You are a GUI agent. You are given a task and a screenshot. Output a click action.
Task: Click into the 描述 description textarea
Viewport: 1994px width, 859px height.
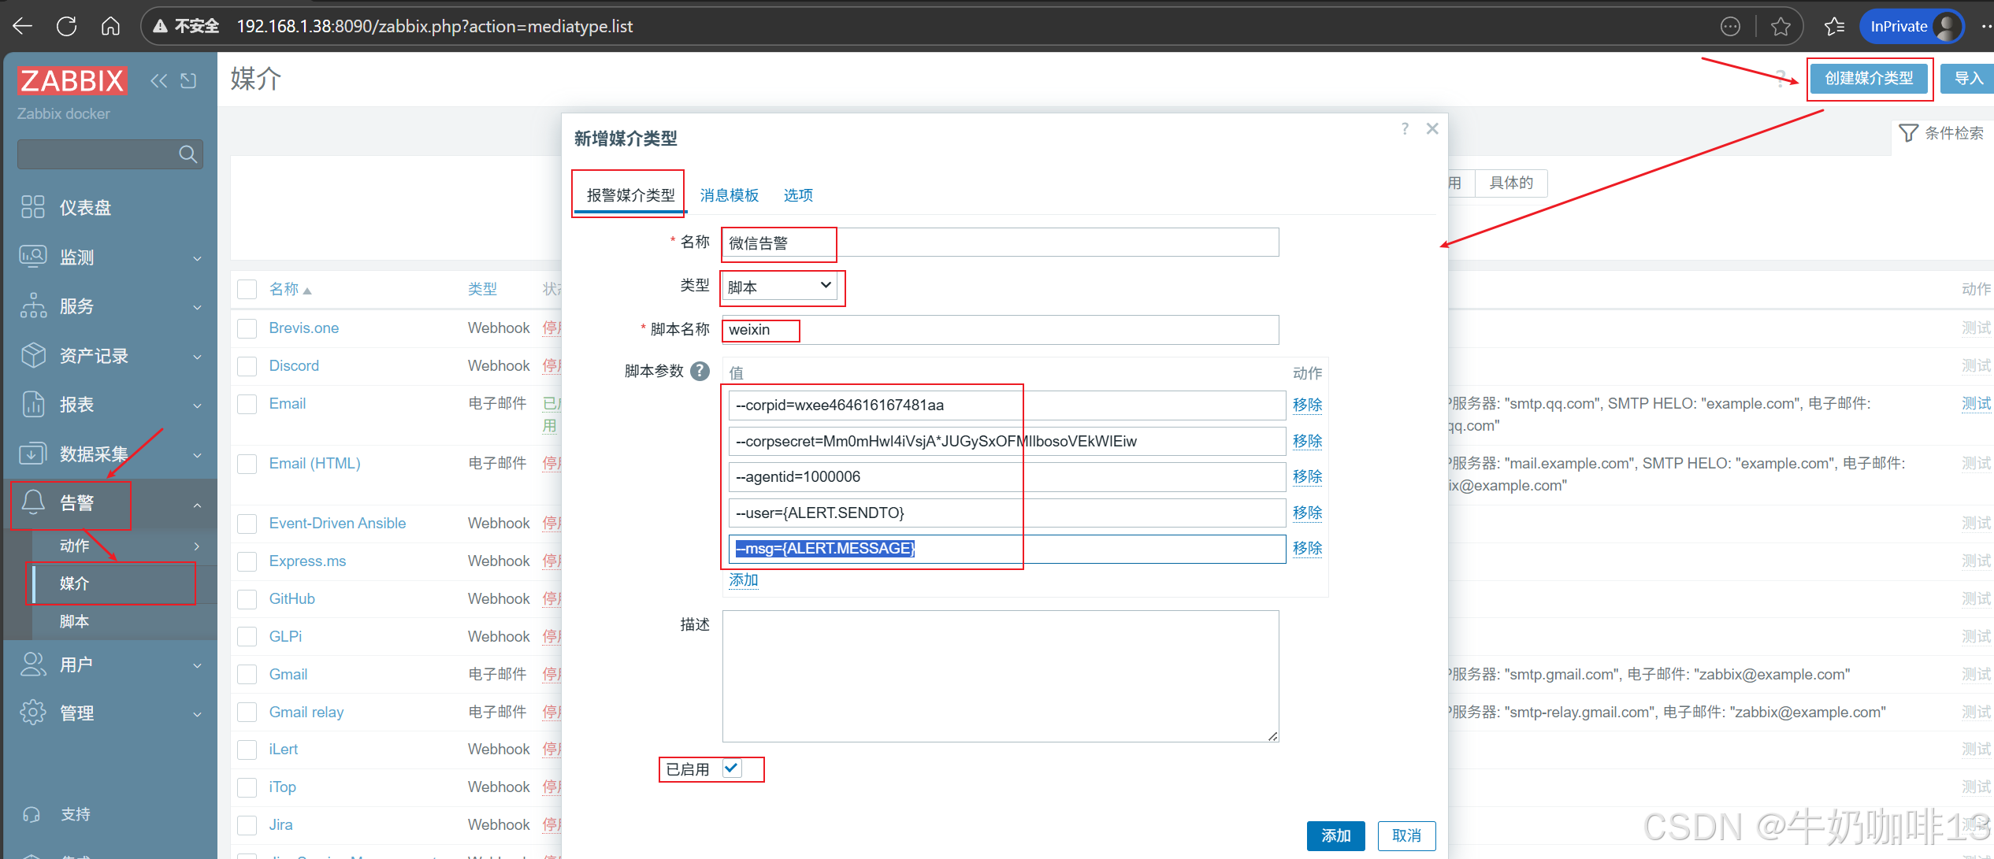[x=1000, y=676]
